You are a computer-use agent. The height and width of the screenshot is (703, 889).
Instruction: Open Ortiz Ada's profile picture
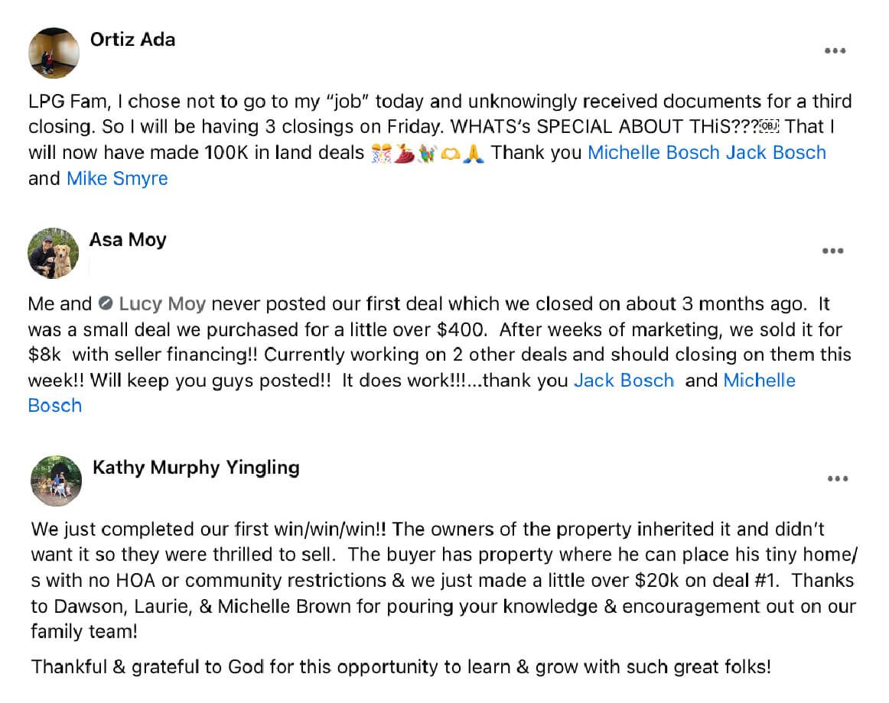coord(54,53)
